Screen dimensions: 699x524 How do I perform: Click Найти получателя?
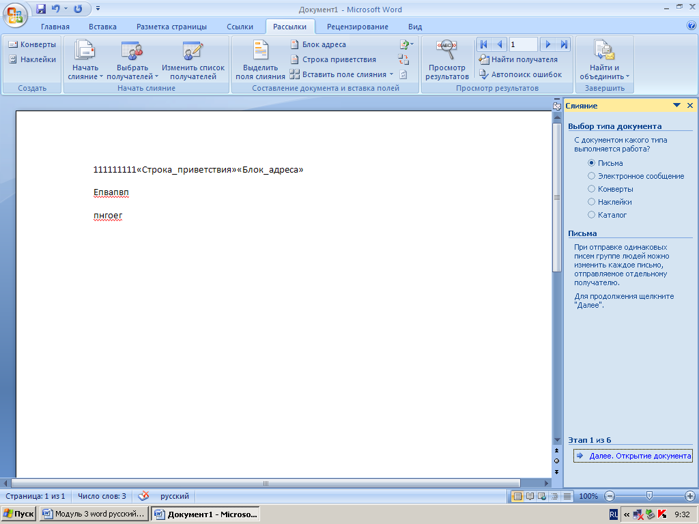518,59
